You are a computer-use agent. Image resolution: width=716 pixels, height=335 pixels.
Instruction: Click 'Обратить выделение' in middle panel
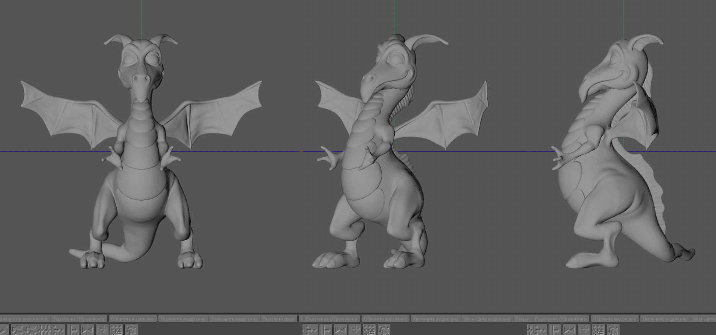385,319
